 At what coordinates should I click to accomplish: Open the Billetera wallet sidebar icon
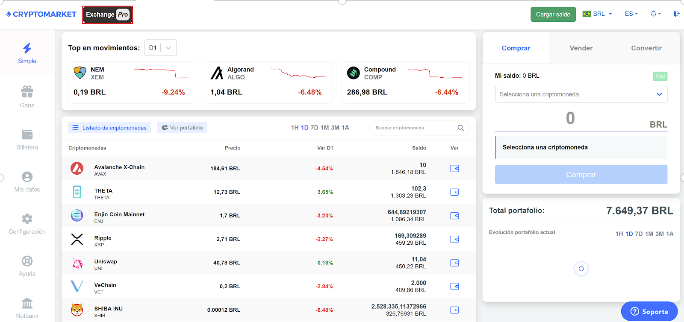[27, 135]
